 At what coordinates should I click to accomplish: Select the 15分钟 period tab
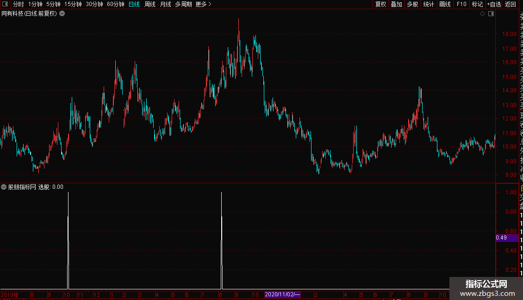tap(73, 4)
